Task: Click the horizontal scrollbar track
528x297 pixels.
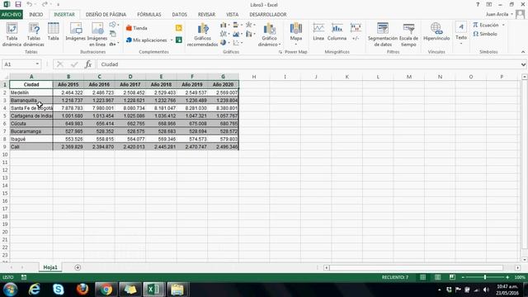Action: click(x=416, y=267)
